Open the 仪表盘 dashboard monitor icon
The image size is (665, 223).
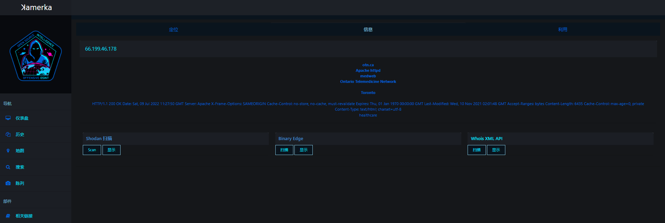[8, 118]
